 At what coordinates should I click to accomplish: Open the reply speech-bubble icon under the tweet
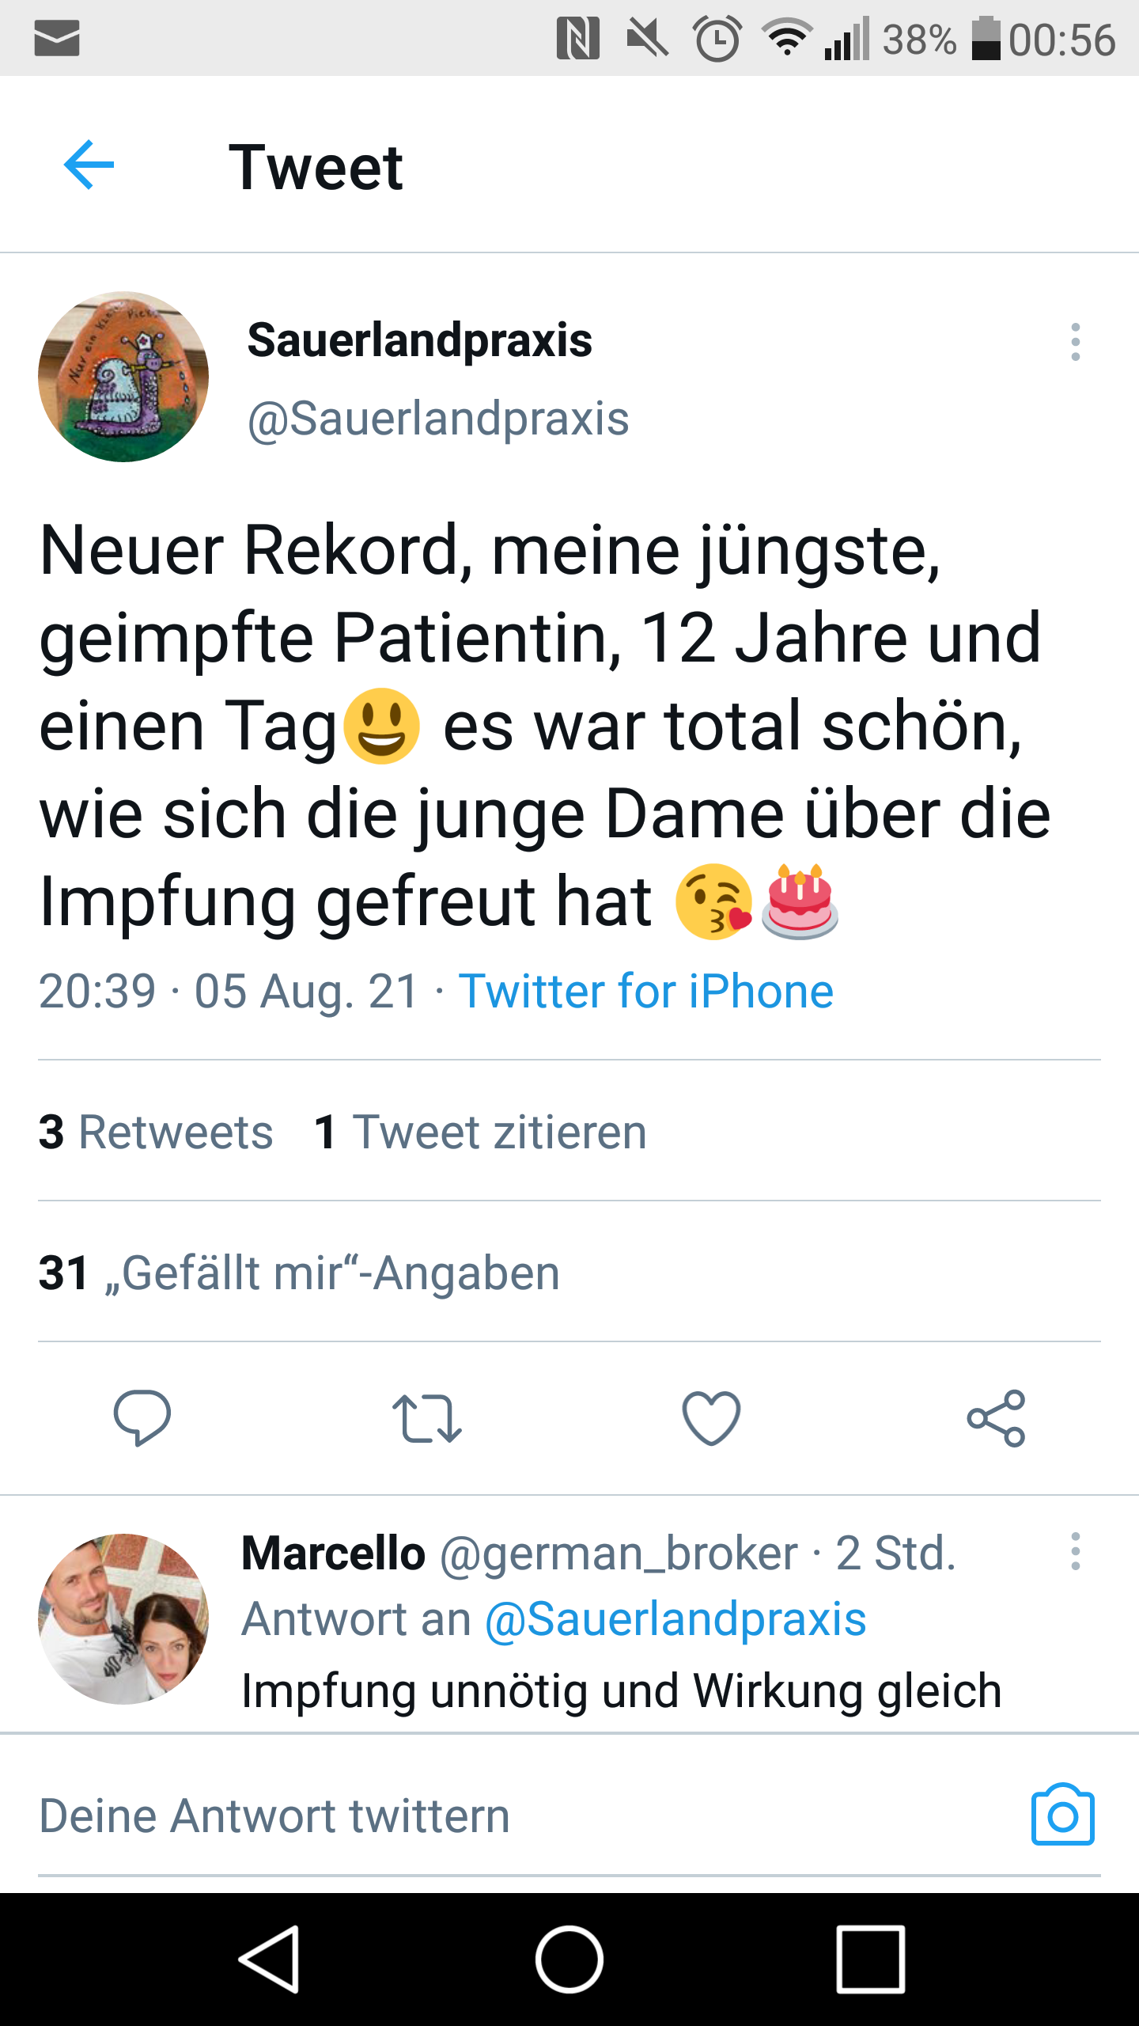point(142,1417)
